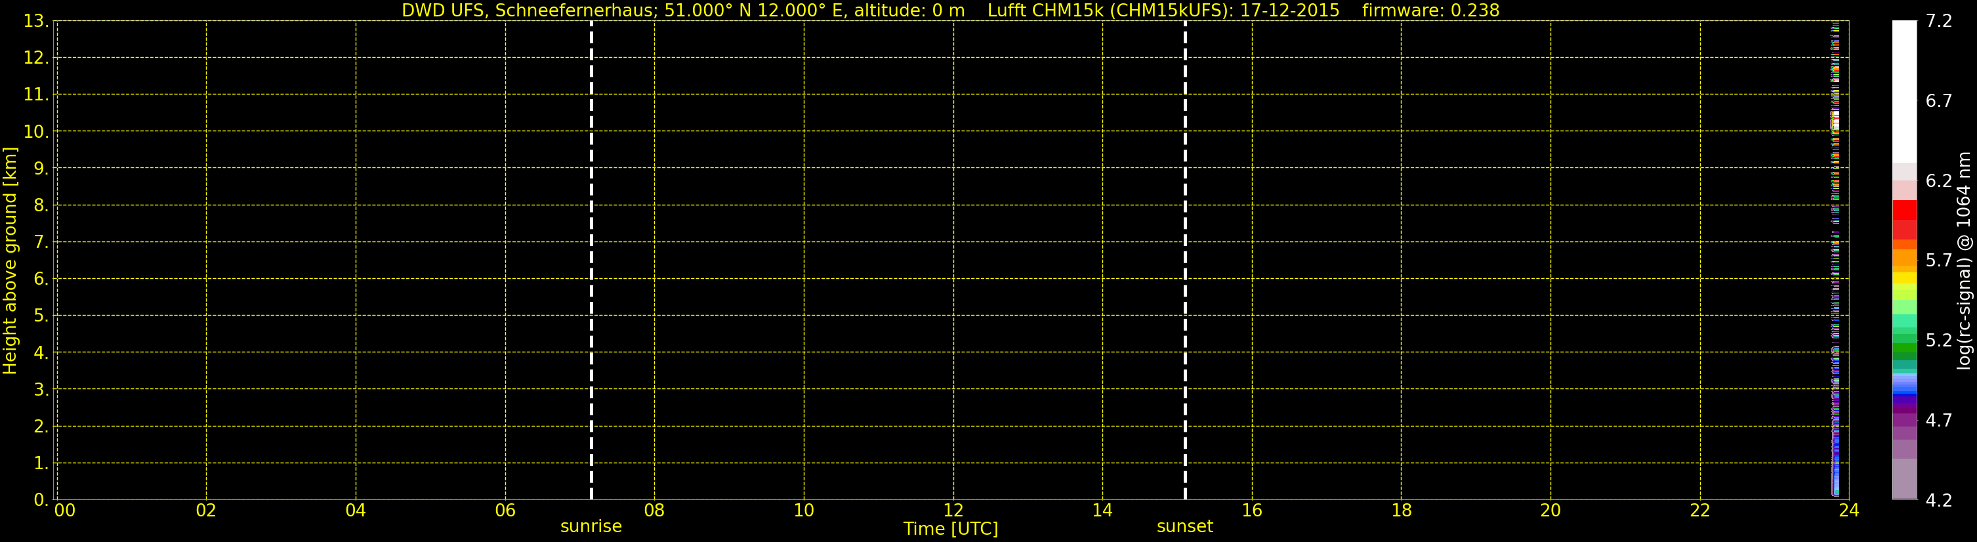Click the x-axis tick label 14

coord(1102,511)
